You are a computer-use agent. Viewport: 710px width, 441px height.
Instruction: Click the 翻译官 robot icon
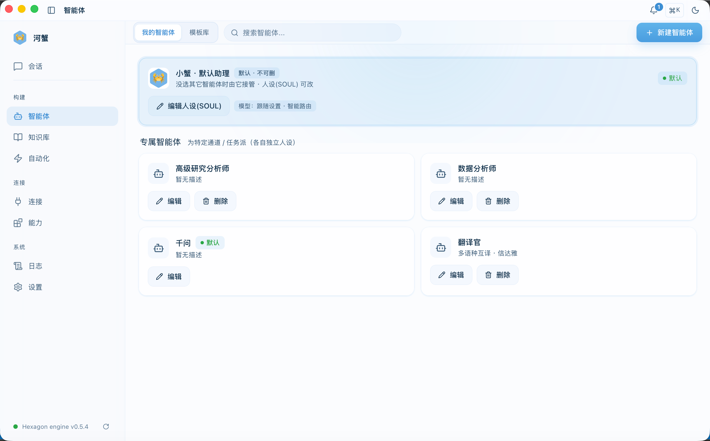[x=441, y=247]
